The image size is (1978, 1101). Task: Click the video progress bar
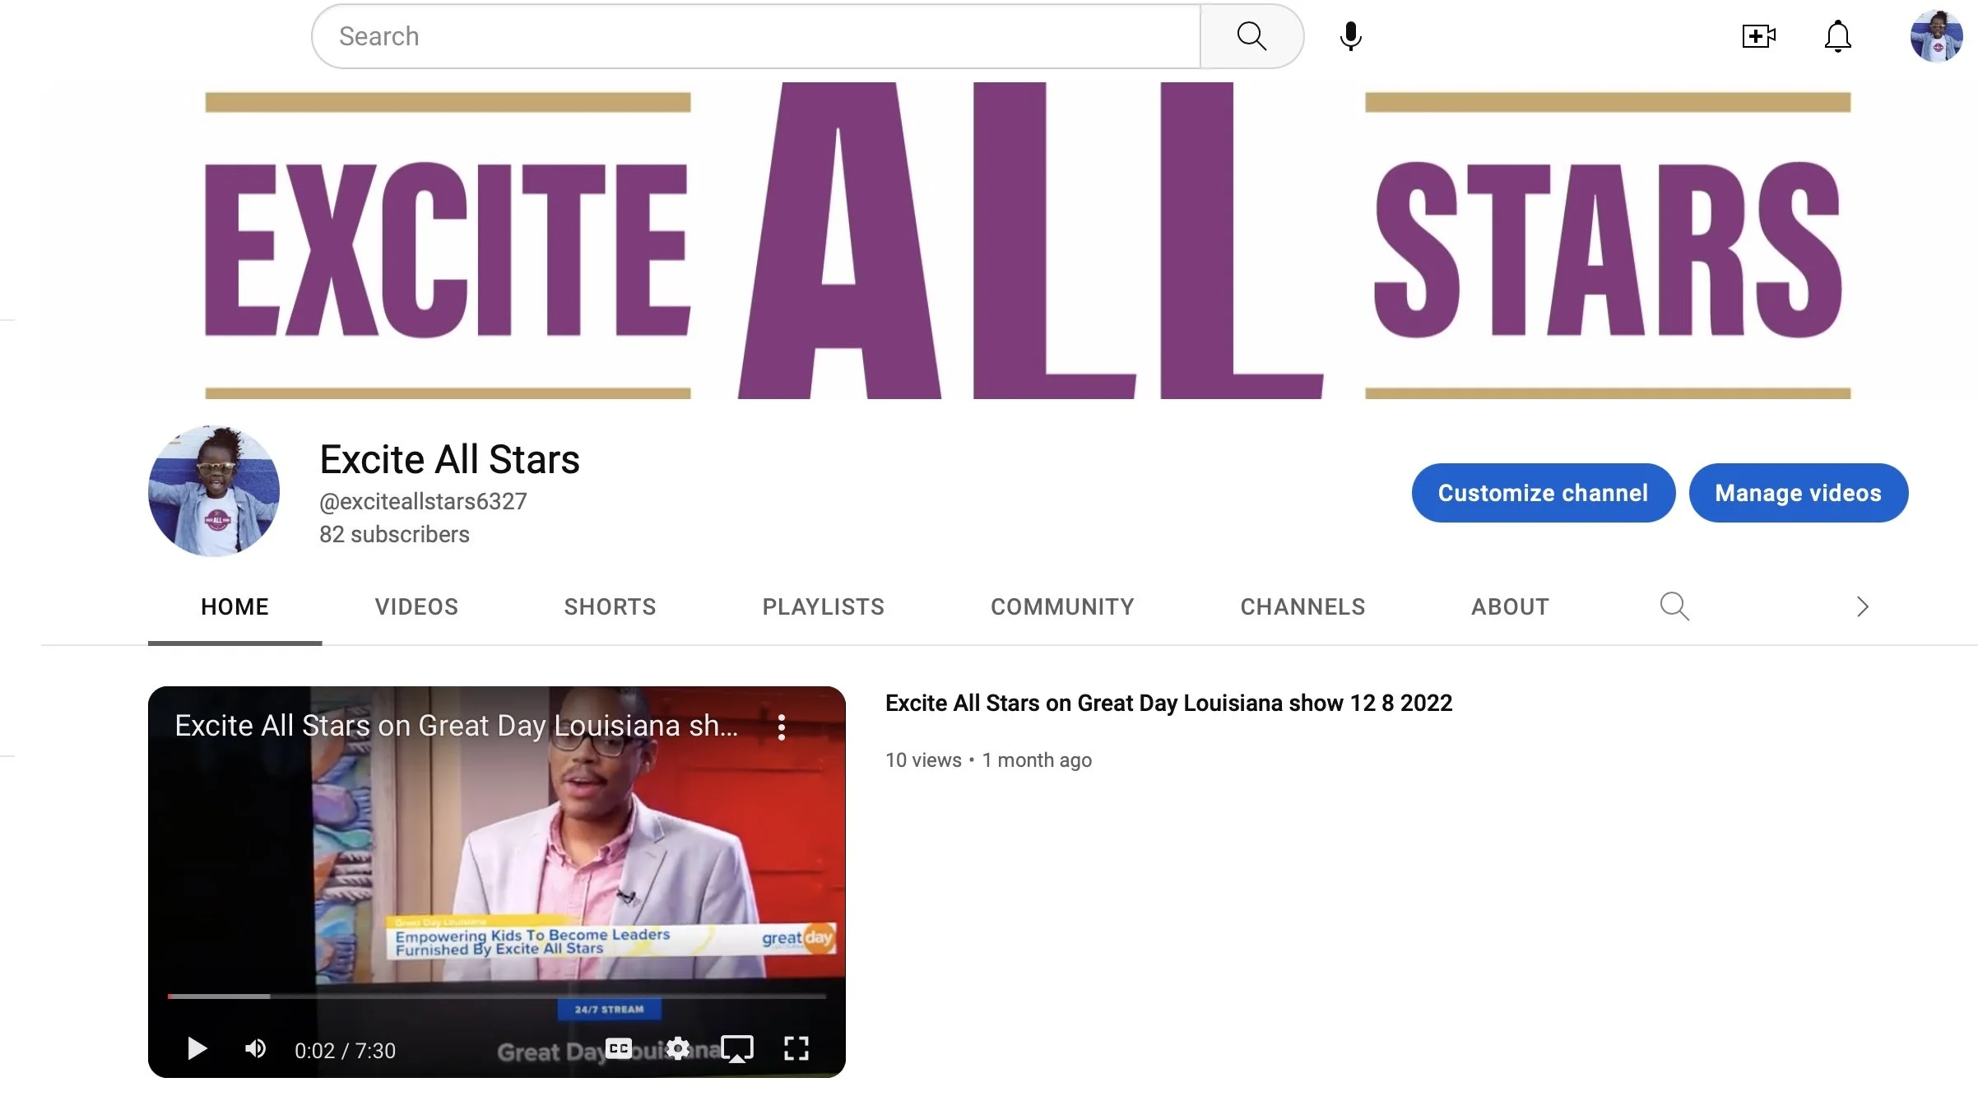[x=496, y=996]
